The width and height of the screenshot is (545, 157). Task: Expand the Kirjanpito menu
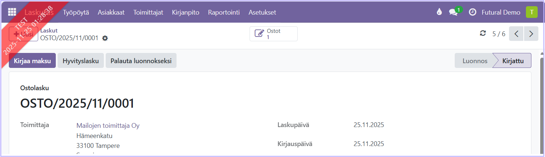click(x=185, y=12)
